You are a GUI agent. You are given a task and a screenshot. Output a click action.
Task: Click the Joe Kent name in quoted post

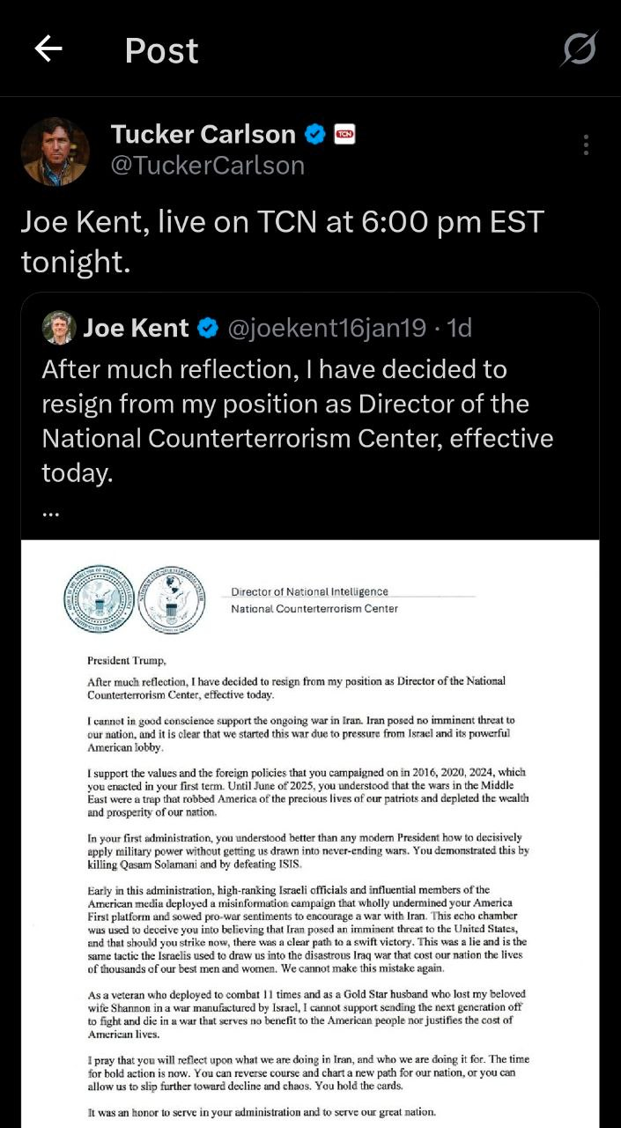click(x=136, y=329)
